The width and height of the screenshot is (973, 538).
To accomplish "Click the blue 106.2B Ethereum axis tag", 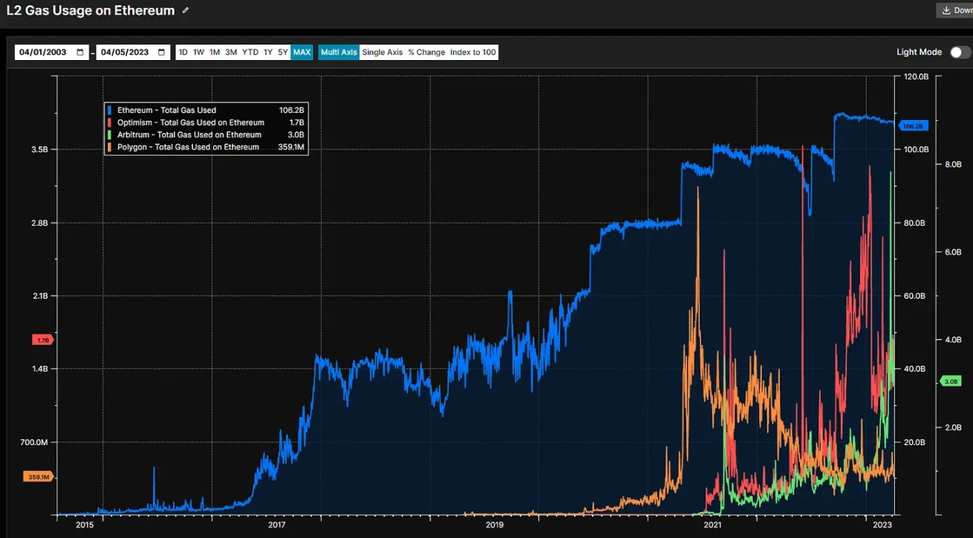I will [912, 126].
